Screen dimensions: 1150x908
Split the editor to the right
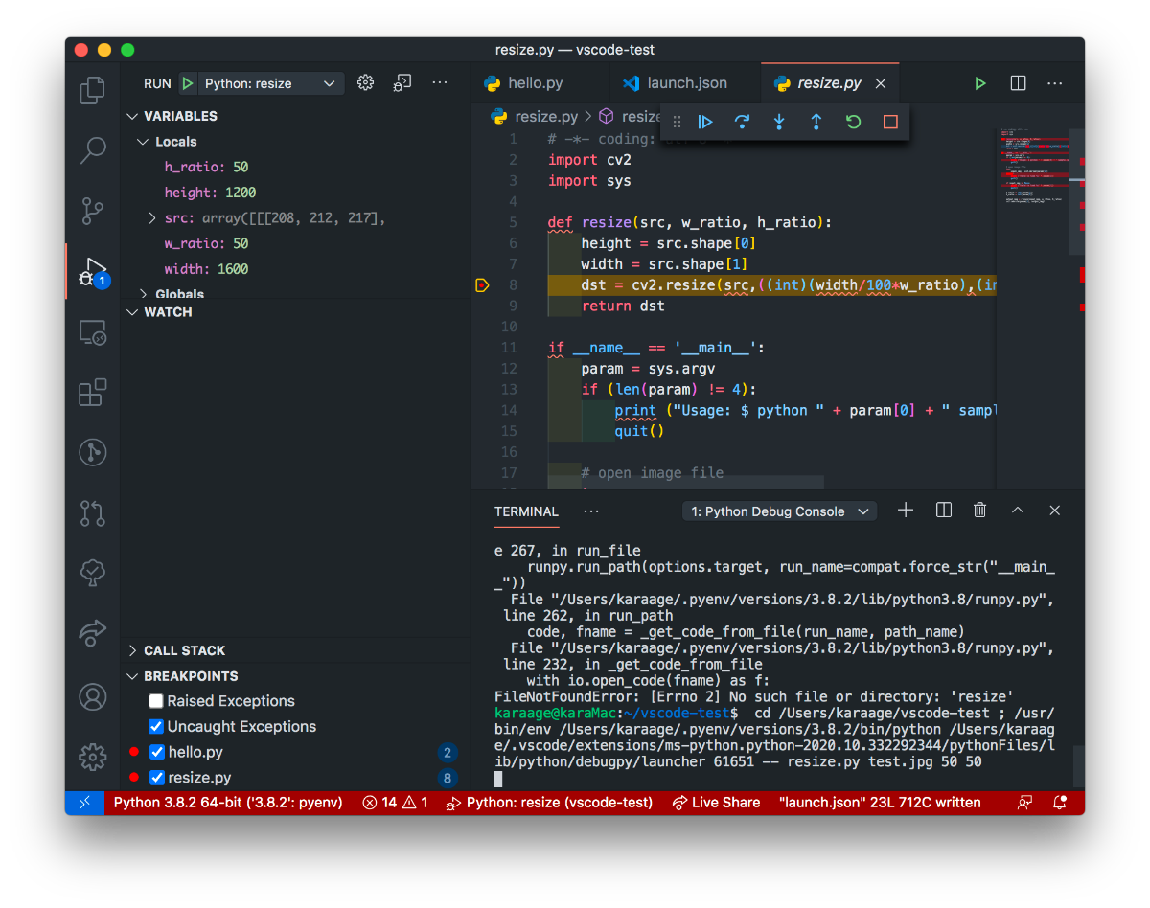pos(1018,83)
